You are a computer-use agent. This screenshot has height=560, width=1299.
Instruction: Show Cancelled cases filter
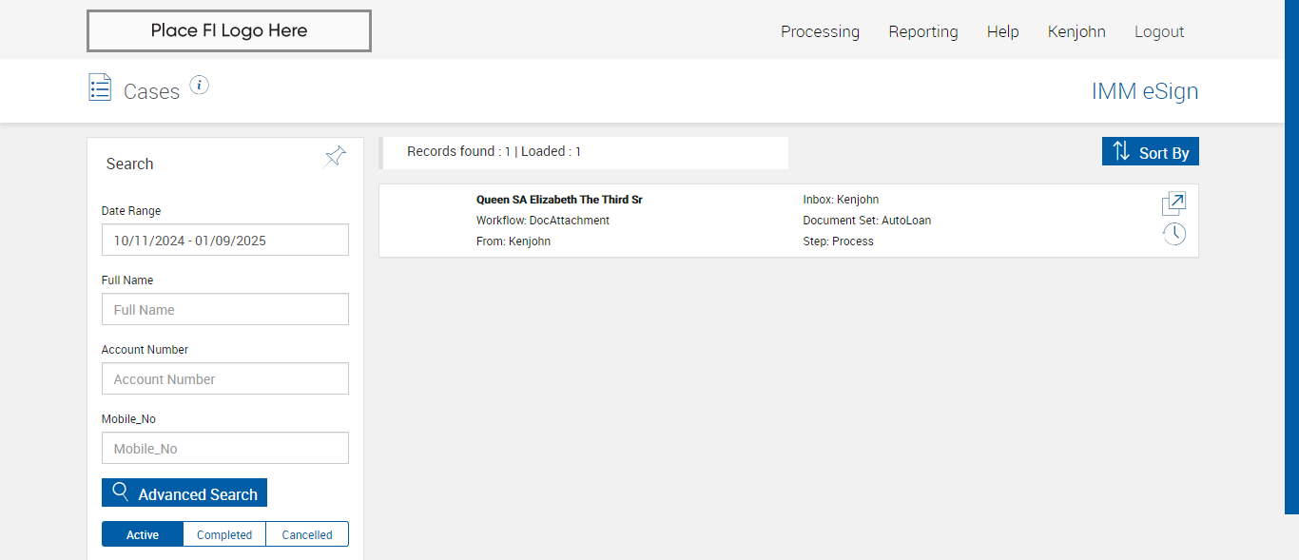point(307,534)
